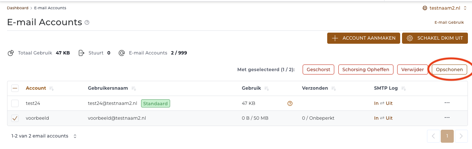This screenshot has height=149, width=472.
Task: Open the three-dot menu for test24
Action: (x=447, y=103)
